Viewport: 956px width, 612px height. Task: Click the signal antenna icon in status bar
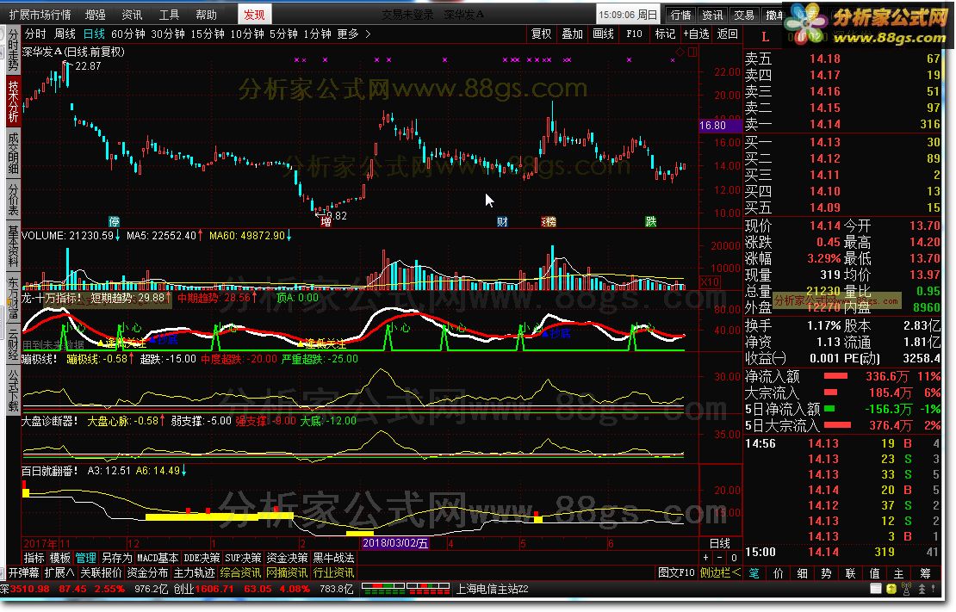tap(906, 589)
